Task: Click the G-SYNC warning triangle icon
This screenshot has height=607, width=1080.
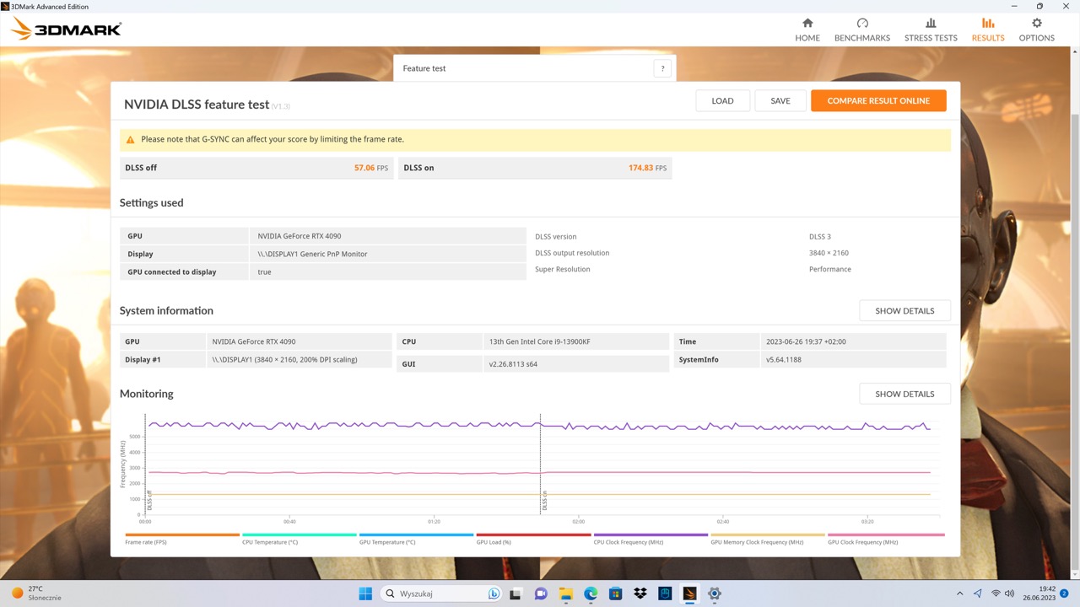Action: [131, 140]
